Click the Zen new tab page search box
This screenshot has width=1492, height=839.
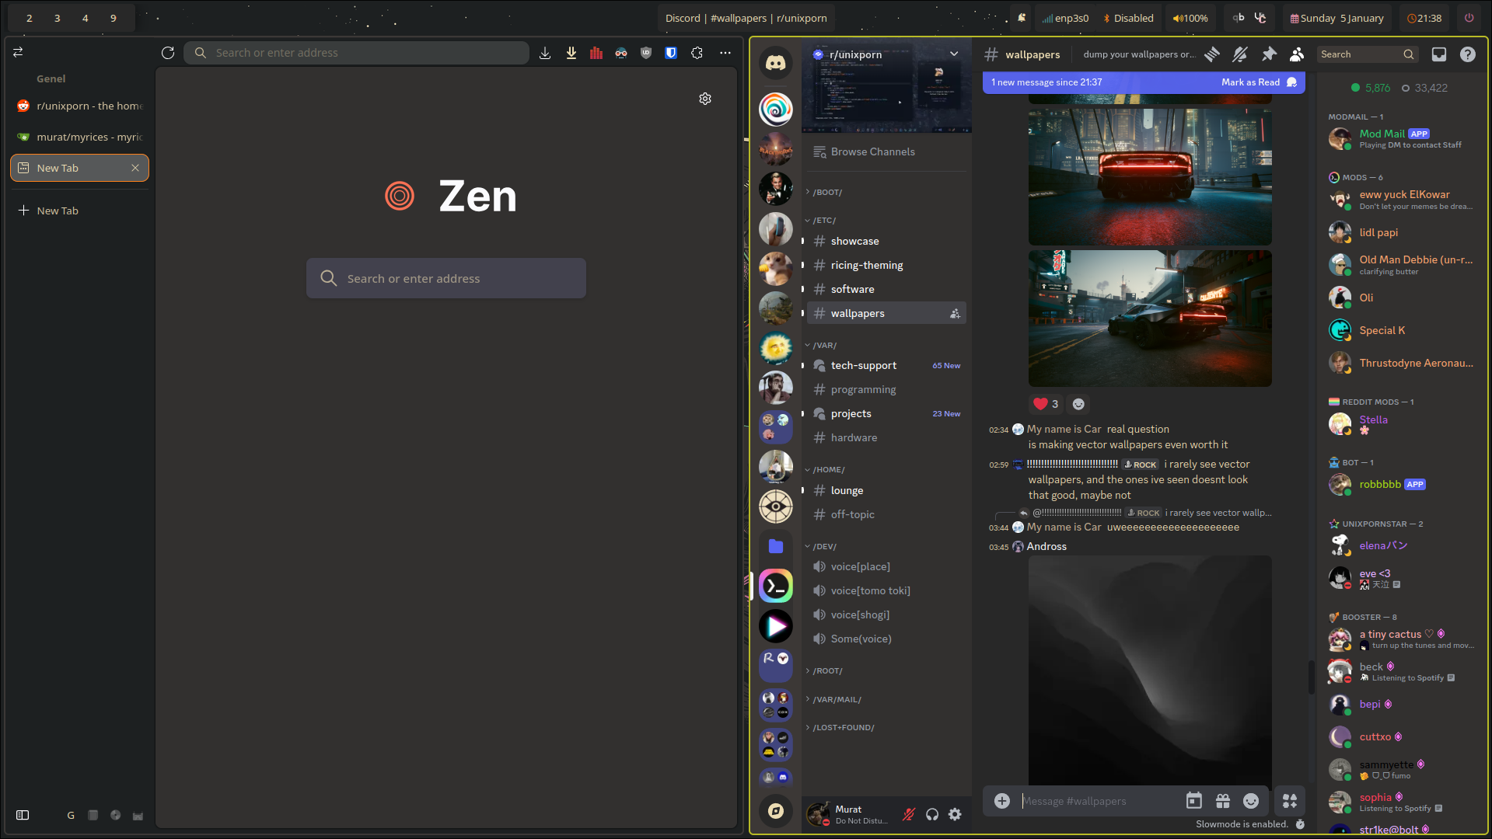[x=446, y=278]
